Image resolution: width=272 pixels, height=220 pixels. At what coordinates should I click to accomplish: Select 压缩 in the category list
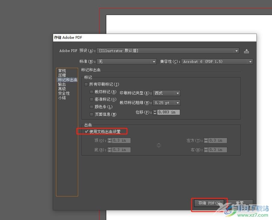point(62,75)
